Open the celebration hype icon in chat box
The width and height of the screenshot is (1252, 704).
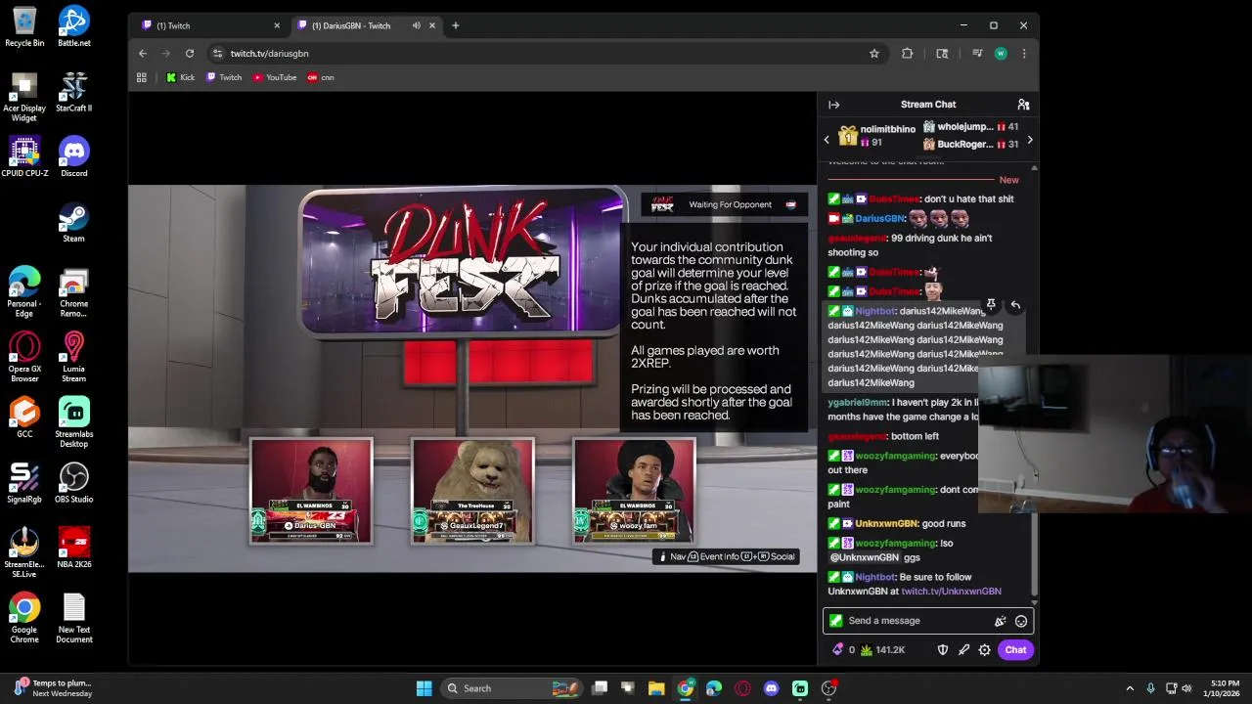coord(1000,621)
